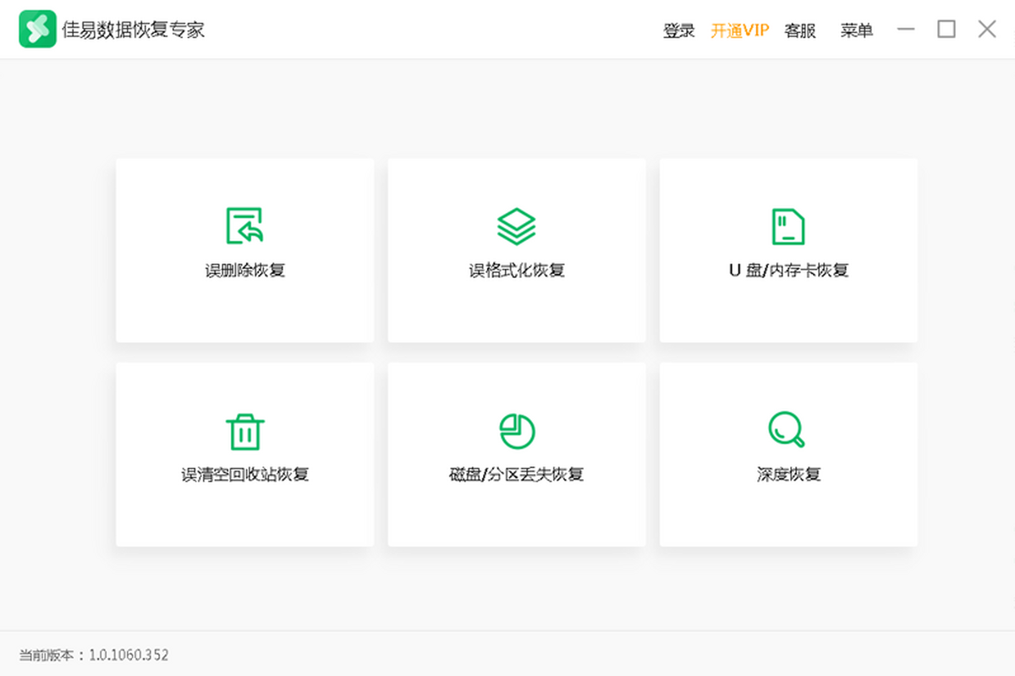Choose the 误清空回收站恢复 label

tap(244, 474)
